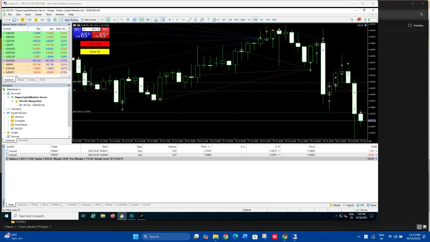
Task: Toggle the tile windows grid icon
Action: click(x=135, y=20)
